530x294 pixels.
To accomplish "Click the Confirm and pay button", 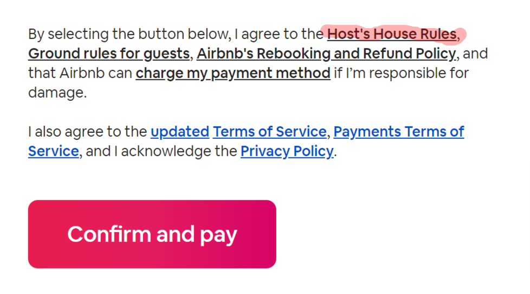I will point(152,234).
